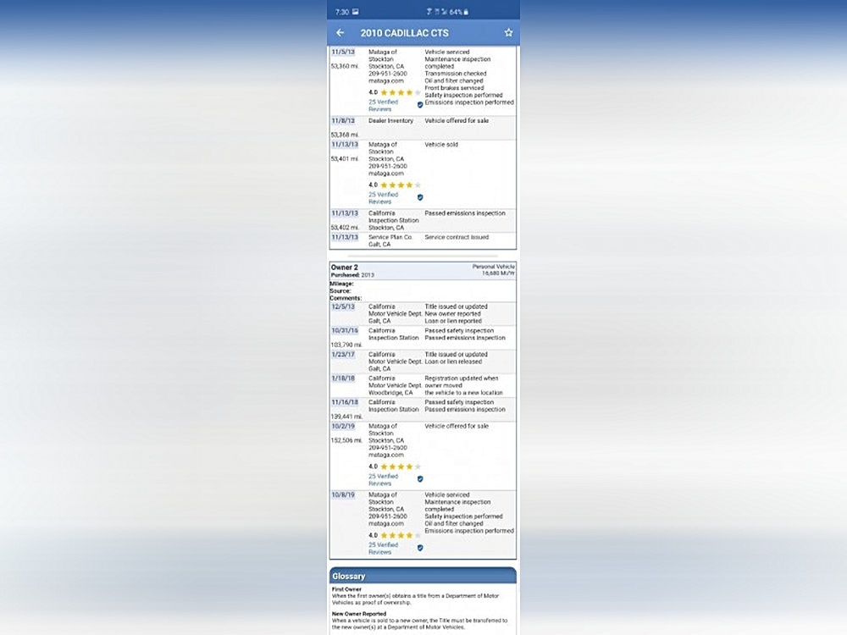Toggle the favorite star for 2010 Cadillac CTS
The width and height of the screenshot is (847, 635).
[x=508, y=33]
